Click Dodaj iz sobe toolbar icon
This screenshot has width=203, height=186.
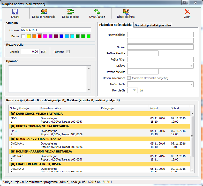click(70, 12)
